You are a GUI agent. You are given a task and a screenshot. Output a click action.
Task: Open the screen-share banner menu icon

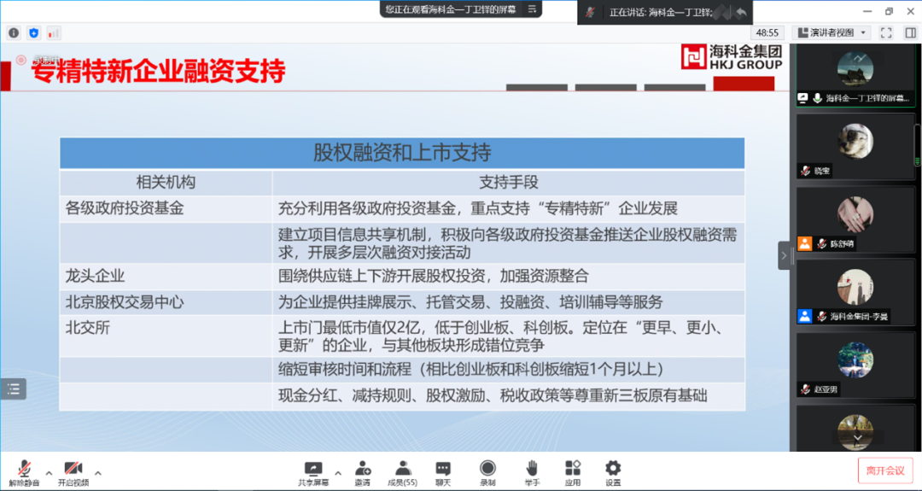(x=533, y=9)
